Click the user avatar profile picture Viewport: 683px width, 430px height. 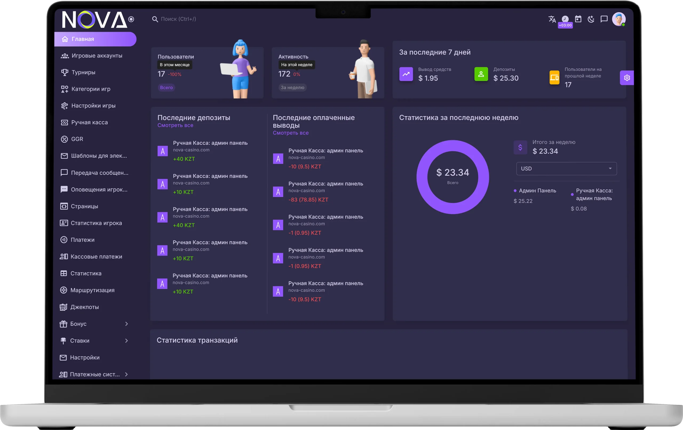[619, 19]
